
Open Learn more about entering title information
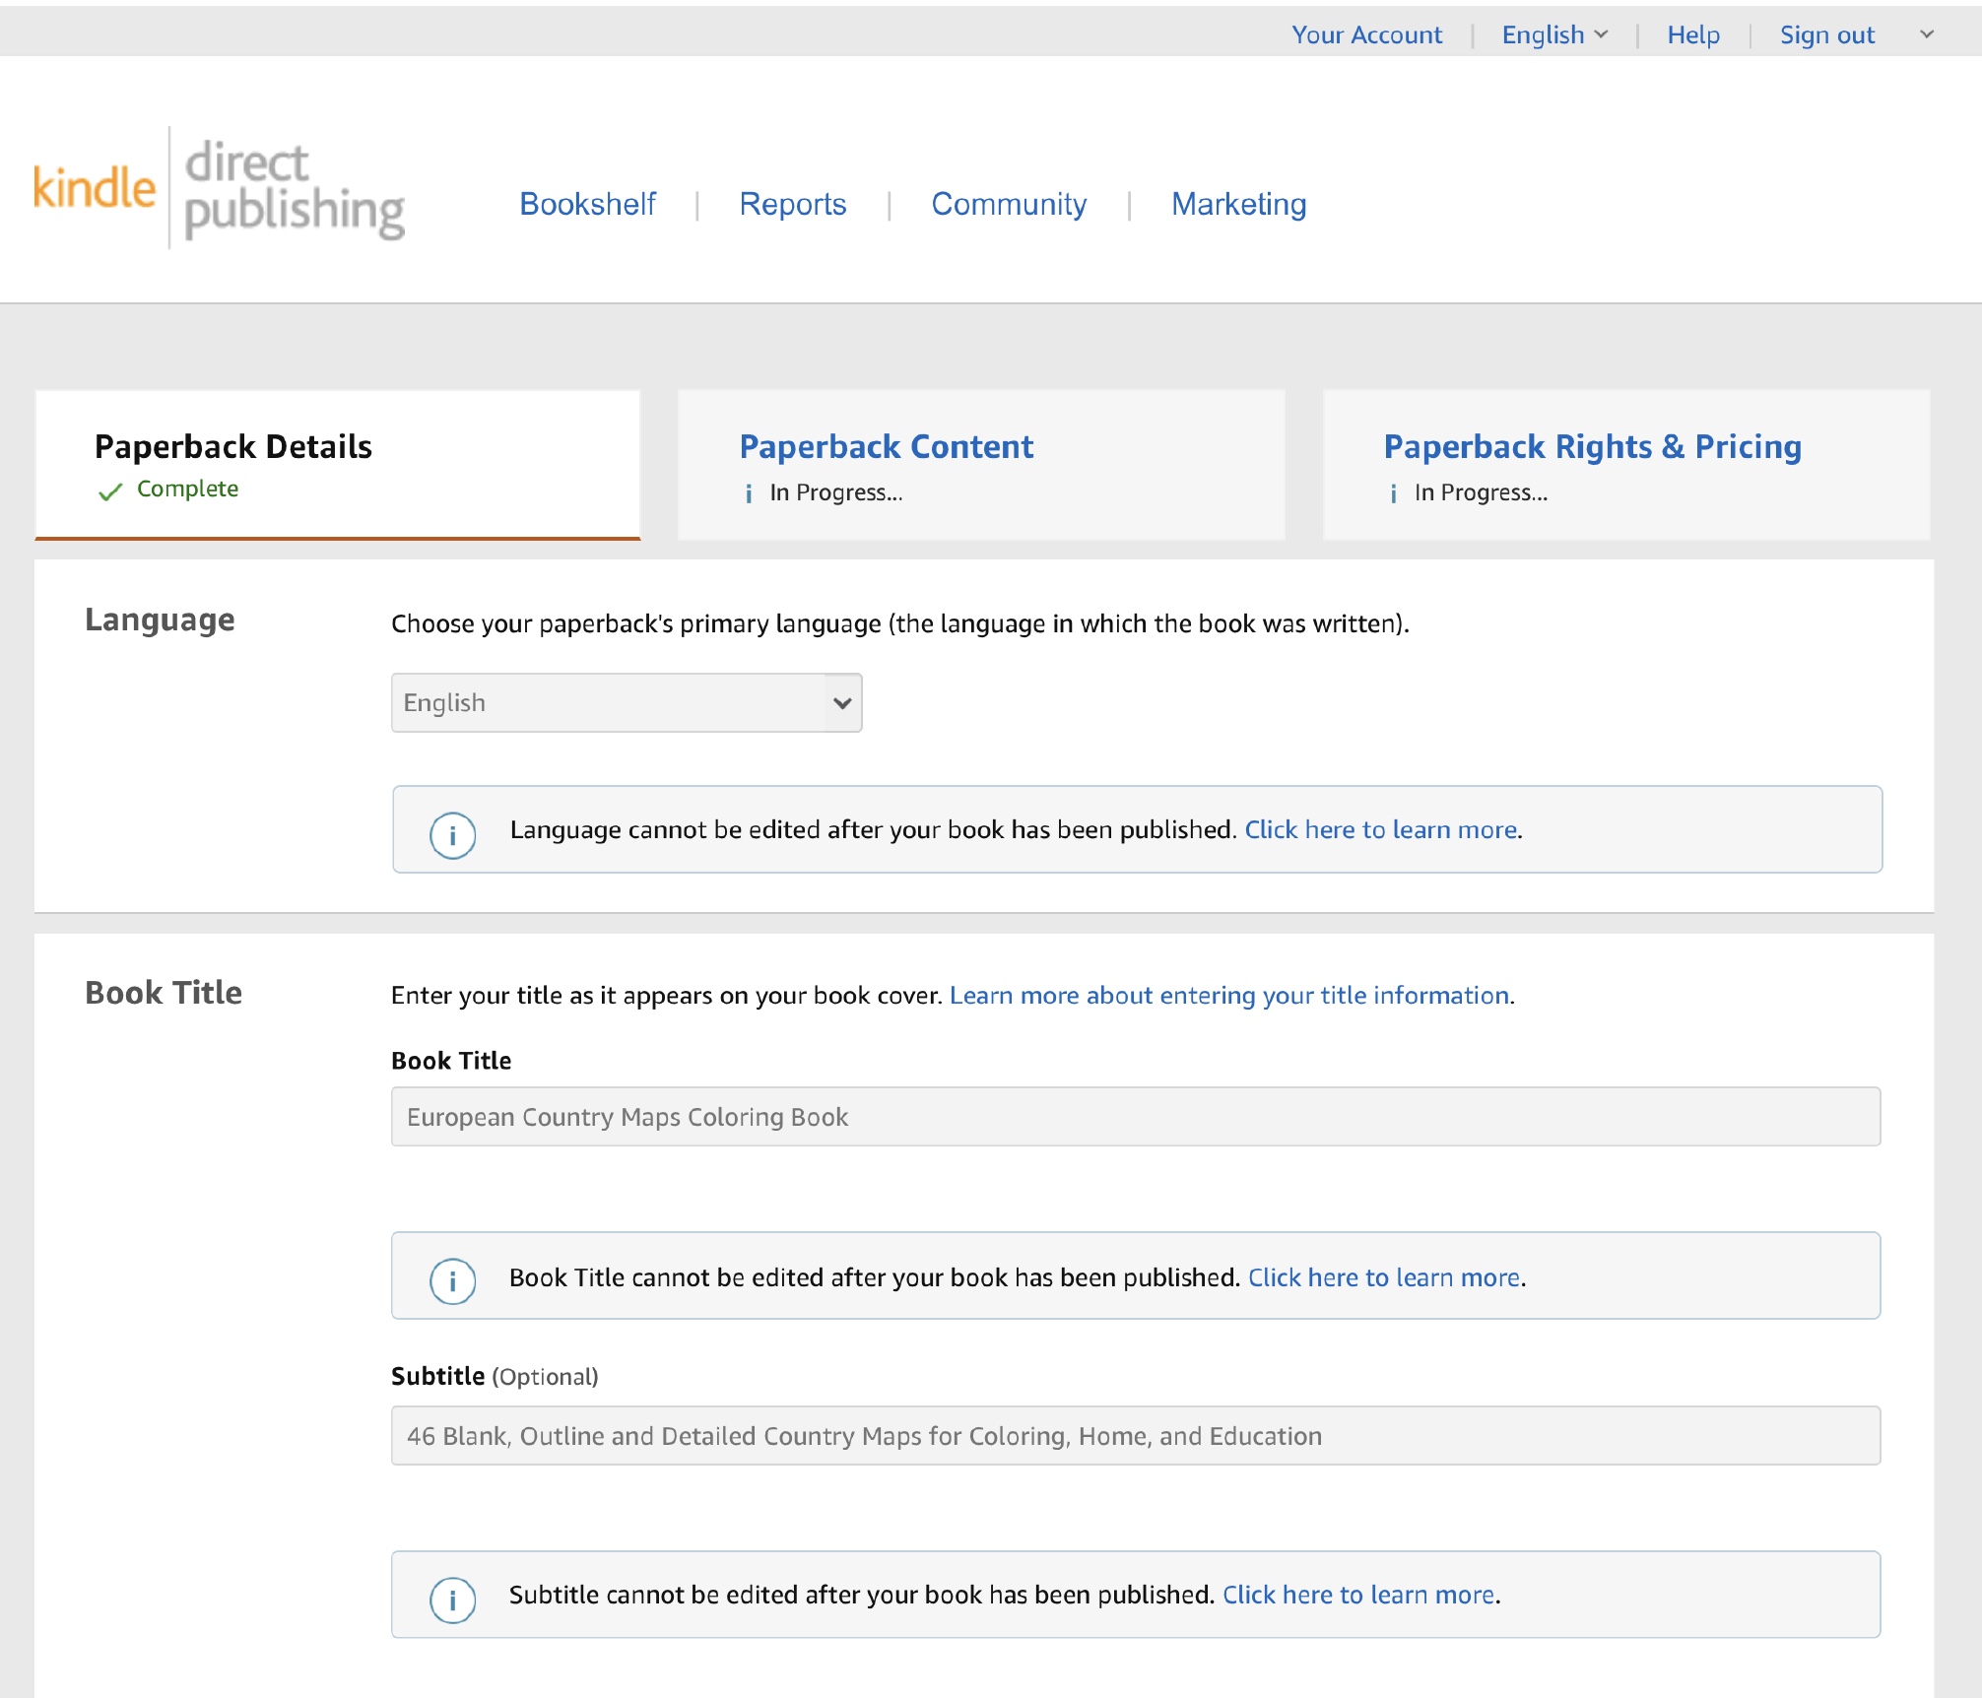click(1228, 995)
